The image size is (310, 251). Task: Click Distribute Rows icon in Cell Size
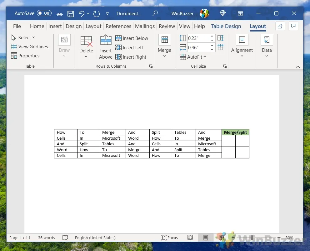click(x=221, y=38)
